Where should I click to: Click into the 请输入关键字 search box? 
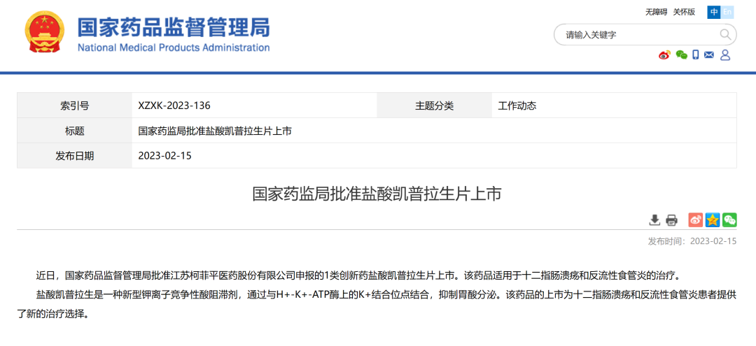click(637, 35)
